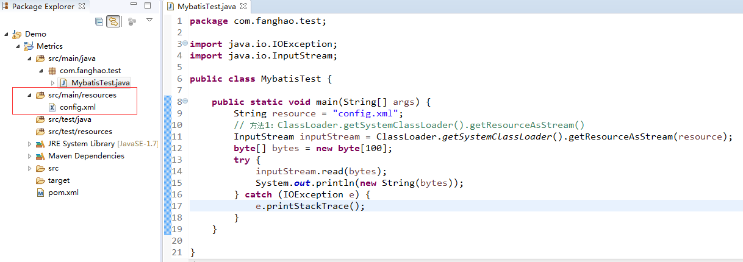Select Maven Dependencies label in tree
Viewport: 743px width, 262px height.
coord(86,156)
